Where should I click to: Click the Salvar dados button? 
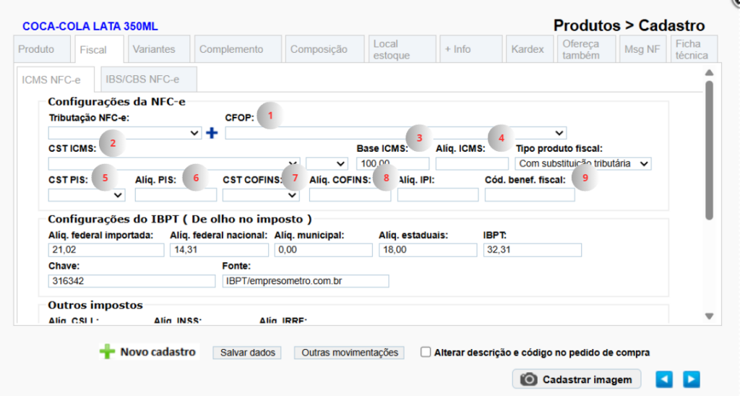click(x=247, y=353)
